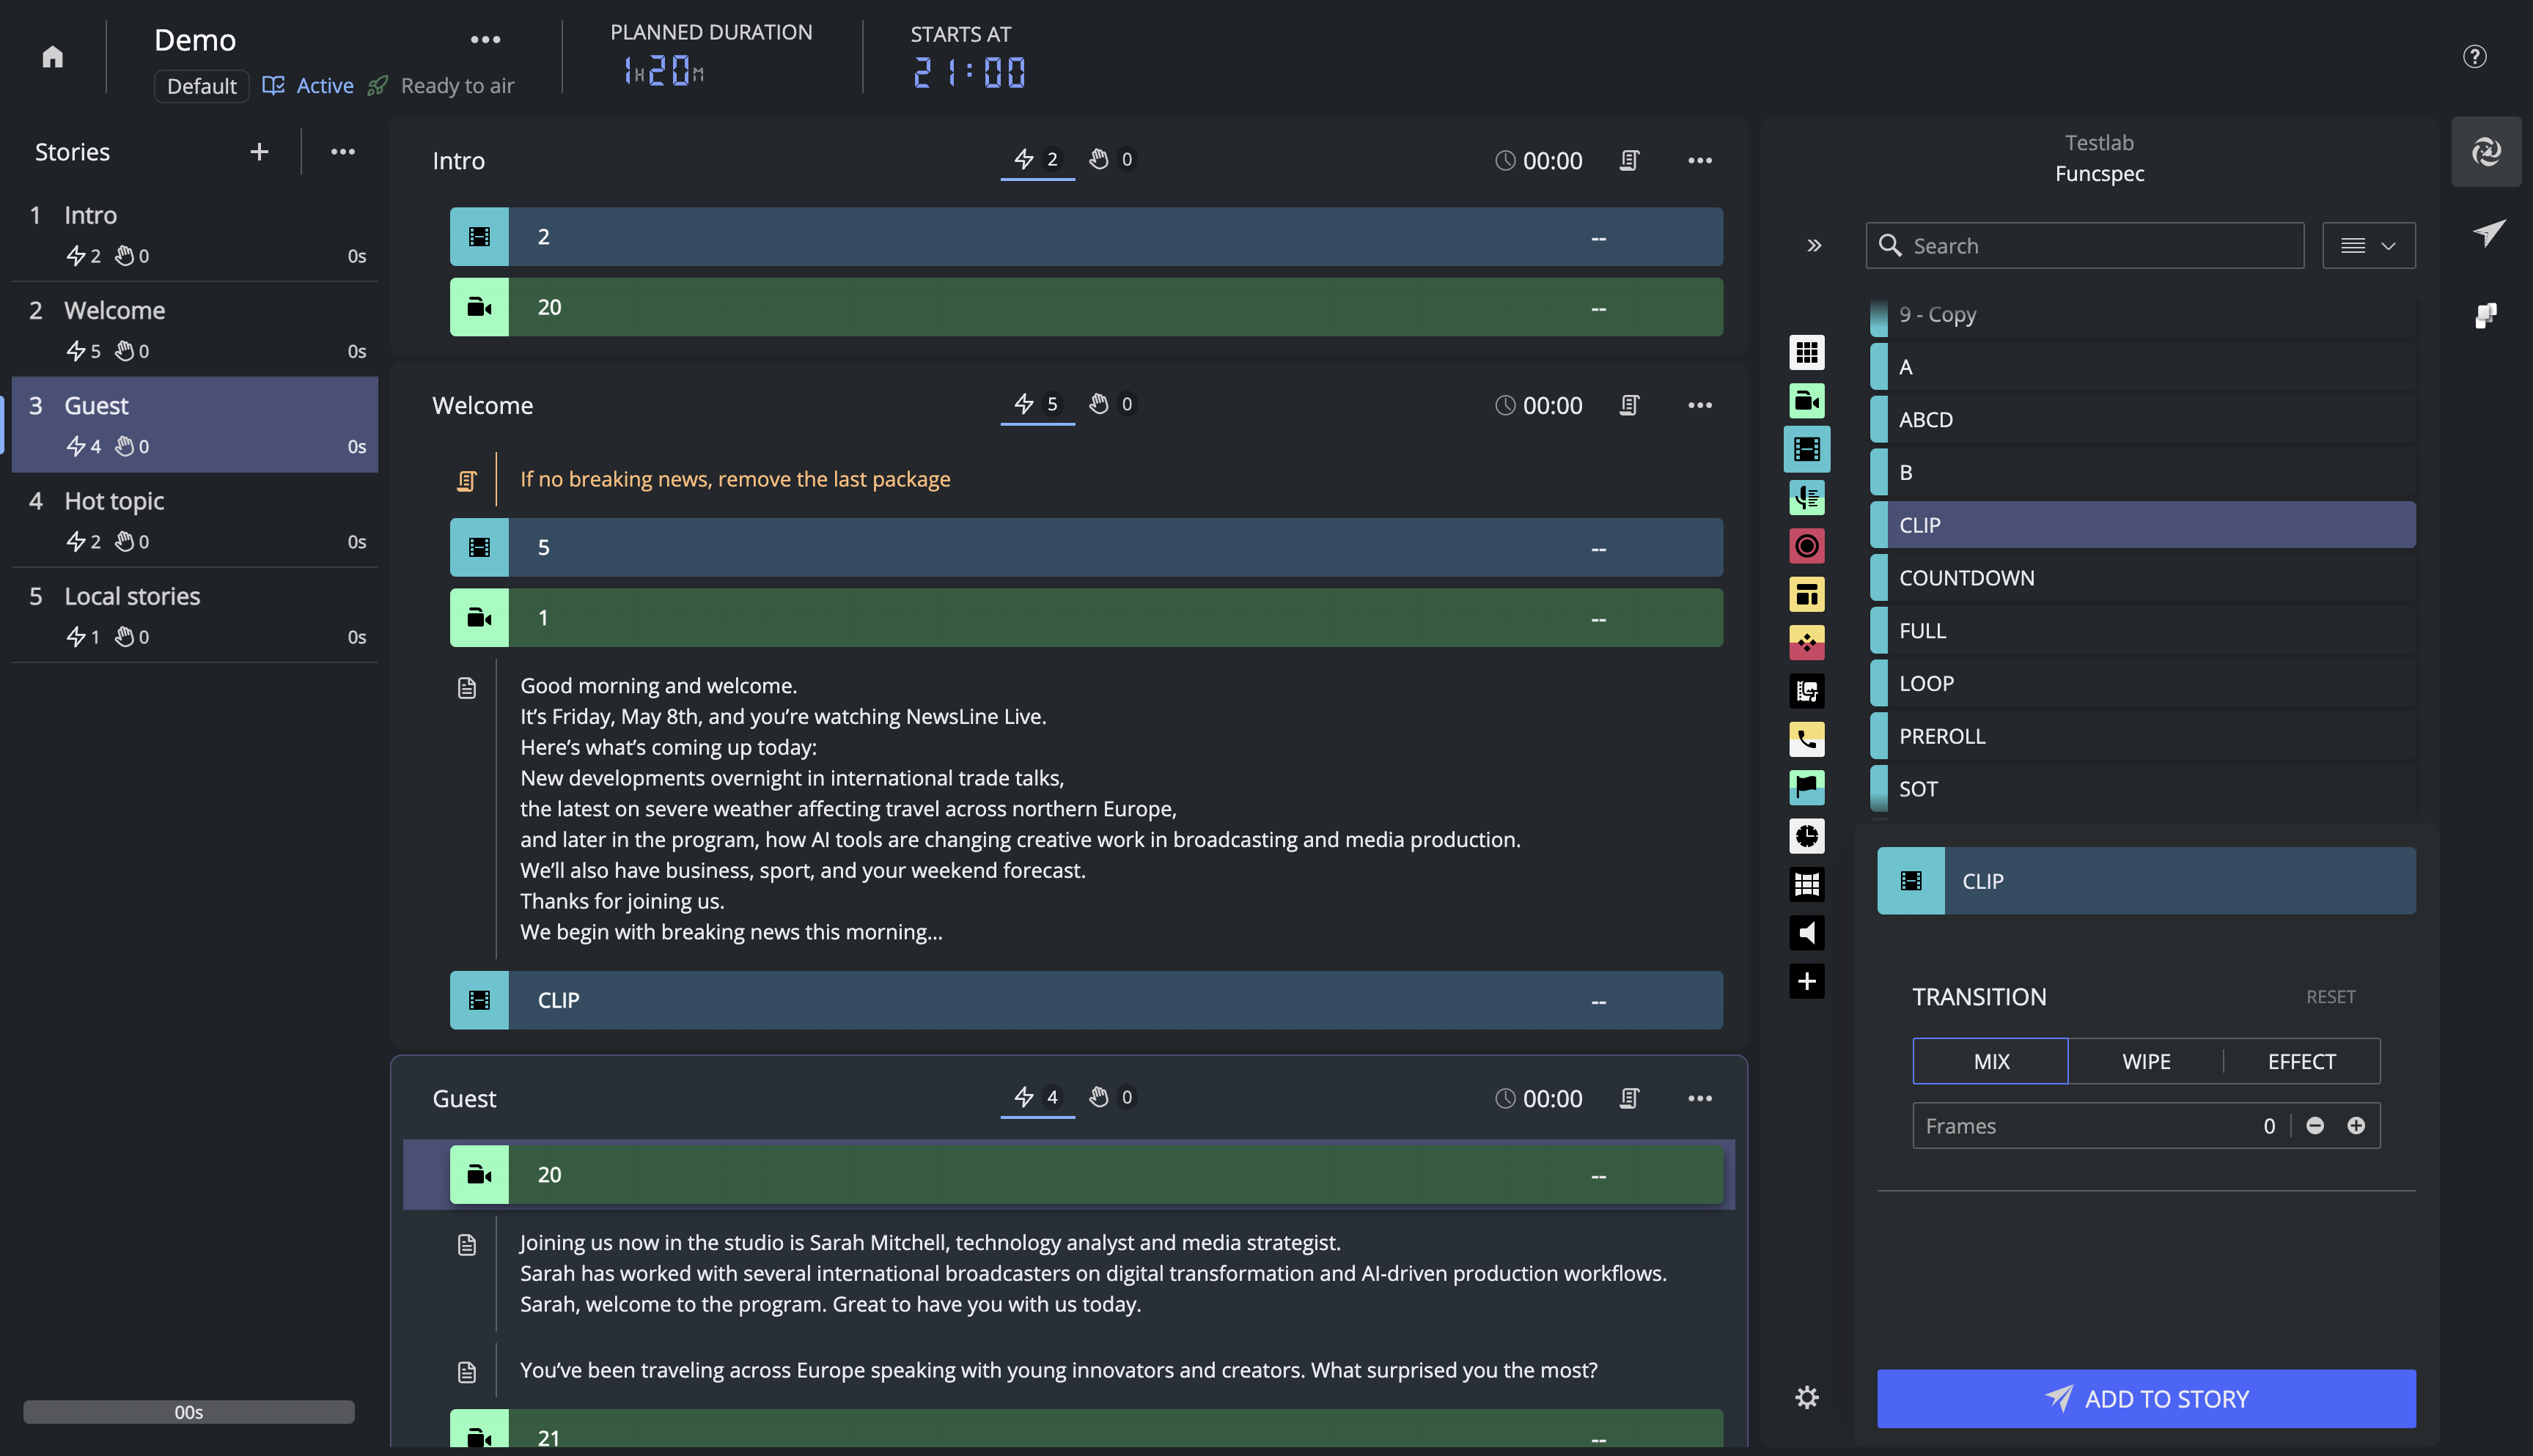
Task: Select the LOOP template
Action: 2143,683
